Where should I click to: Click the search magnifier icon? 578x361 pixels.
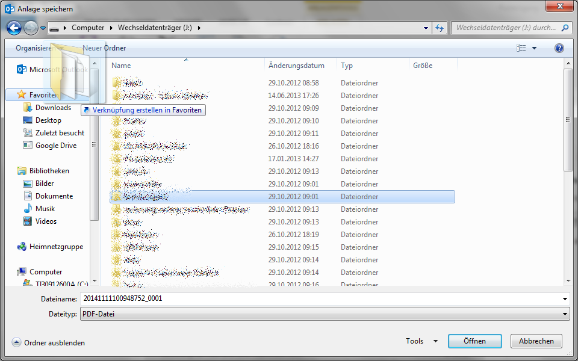(x=565, y=28)
